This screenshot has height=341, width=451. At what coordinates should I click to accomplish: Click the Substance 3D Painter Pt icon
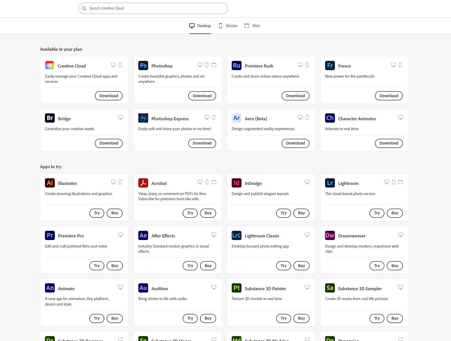pos(237,288)
